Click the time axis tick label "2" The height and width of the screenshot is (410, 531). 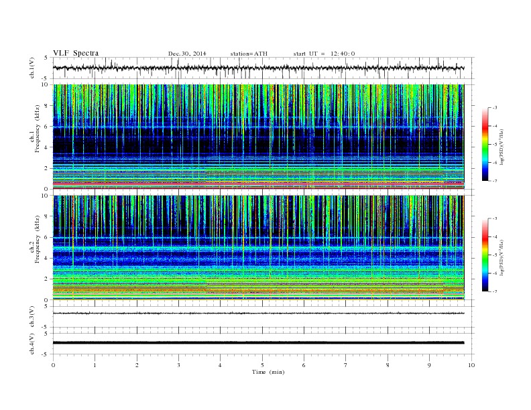[x=137, y=365]
